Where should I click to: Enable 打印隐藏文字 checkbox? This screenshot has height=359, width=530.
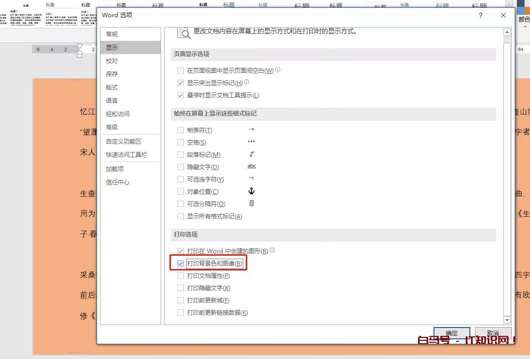pyautogui.click(x=180, y=288)
